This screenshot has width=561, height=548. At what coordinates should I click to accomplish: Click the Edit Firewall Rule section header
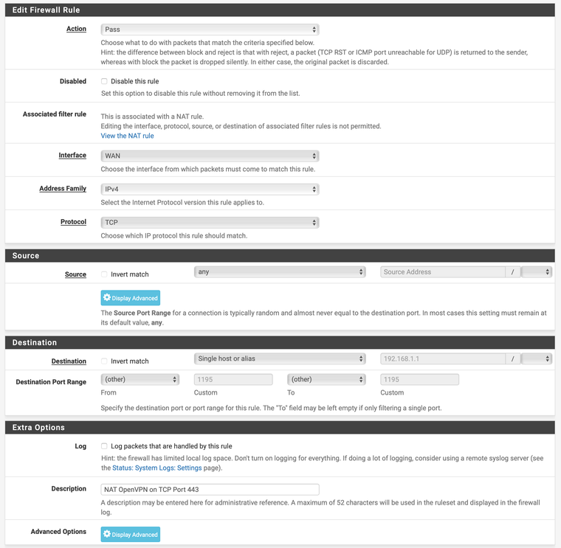click(280, 10)
